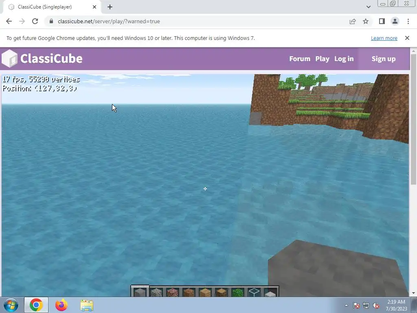This screenshot has height=313, width=417.
Task: Open the Forum page
Action: [300, 59]
